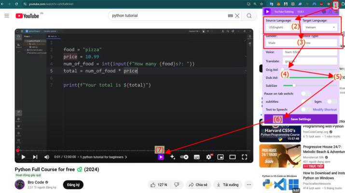This screenshot has width=345, height=193.
Task: Click the SubSize slider handle
Action: [294, 85]
